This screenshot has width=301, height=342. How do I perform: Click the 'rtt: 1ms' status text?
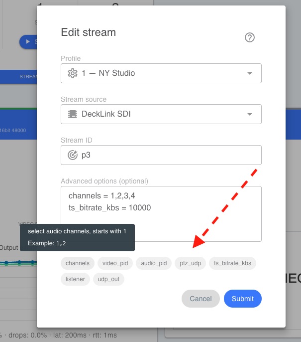point(104,335)
